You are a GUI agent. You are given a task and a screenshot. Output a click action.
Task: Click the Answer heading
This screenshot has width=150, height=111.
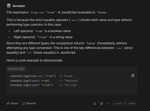(19, 6)
